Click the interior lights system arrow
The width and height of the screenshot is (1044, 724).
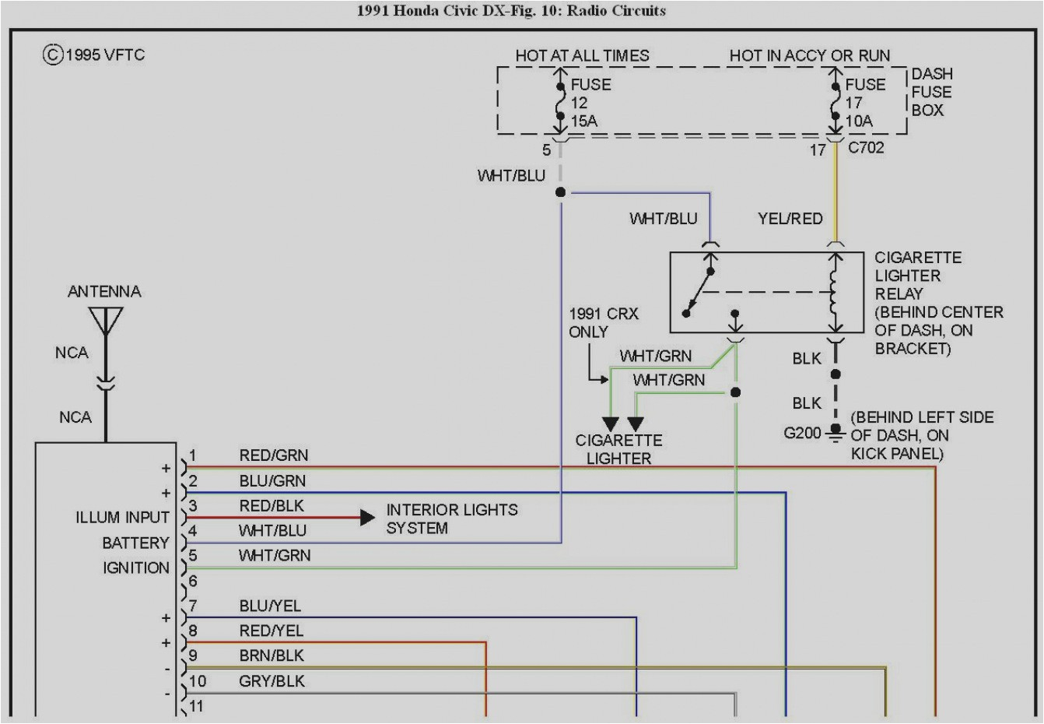(366, 515)
